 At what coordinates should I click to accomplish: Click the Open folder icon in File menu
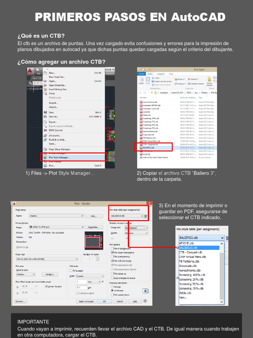click(45, 81)
